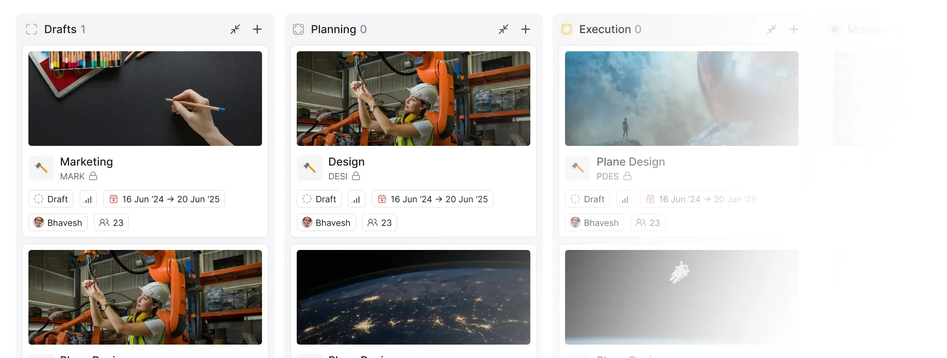
Task: Click the calendar icon on Design card dates
Action: click(x=382, y=200)
